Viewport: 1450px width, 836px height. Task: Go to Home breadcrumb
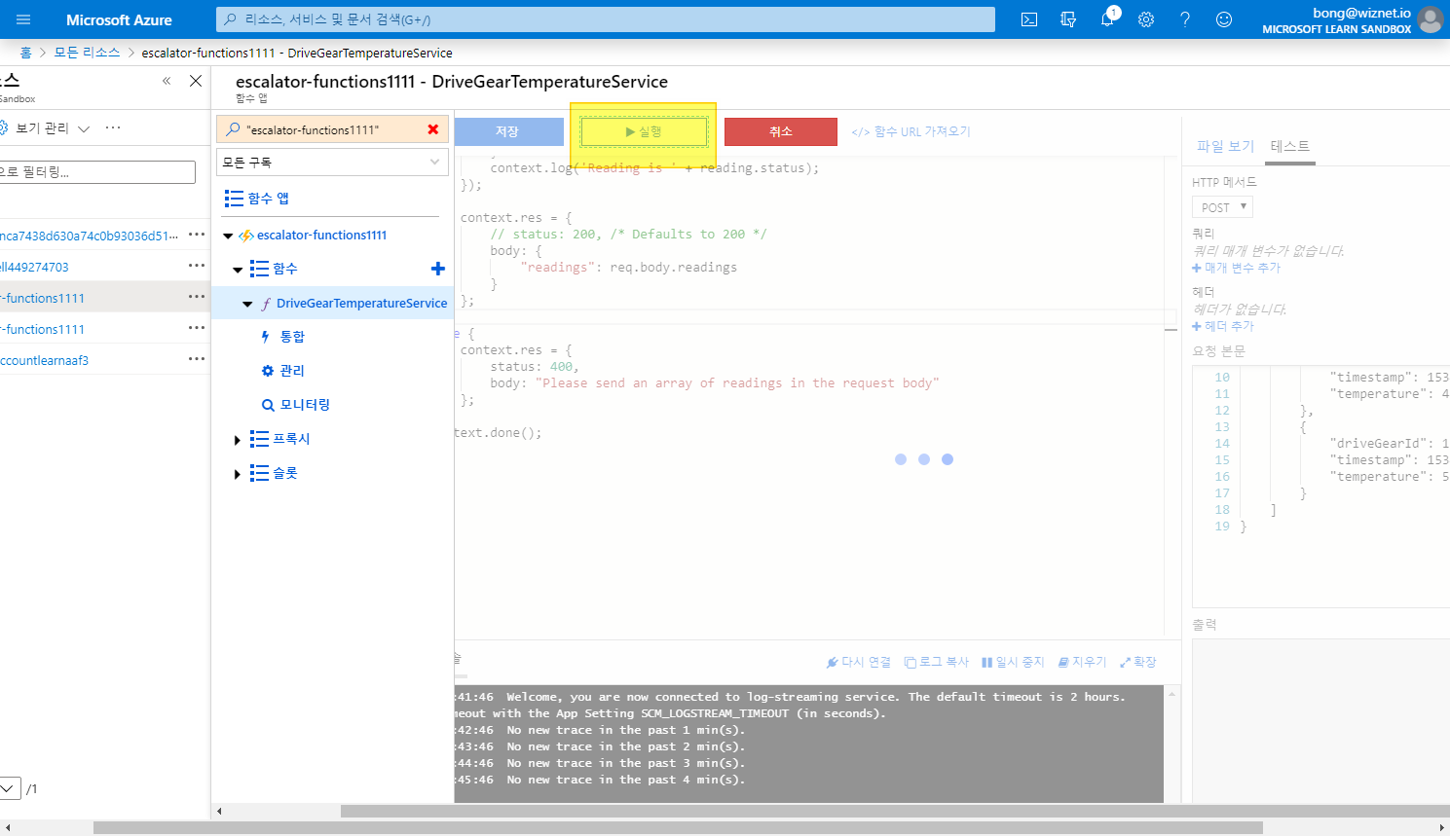pos(25,53)
